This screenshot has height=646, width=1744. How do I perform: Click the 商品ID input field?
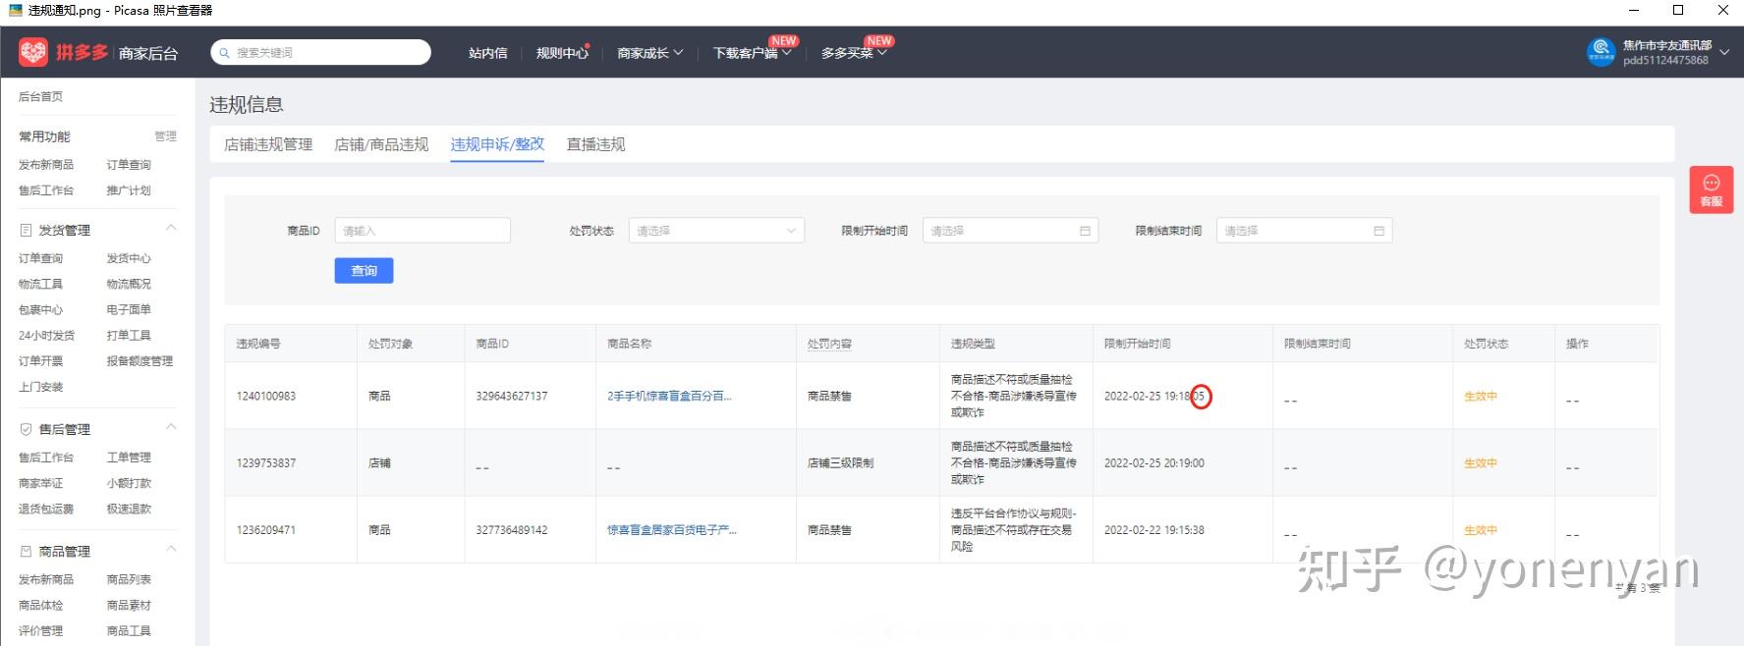422,231
